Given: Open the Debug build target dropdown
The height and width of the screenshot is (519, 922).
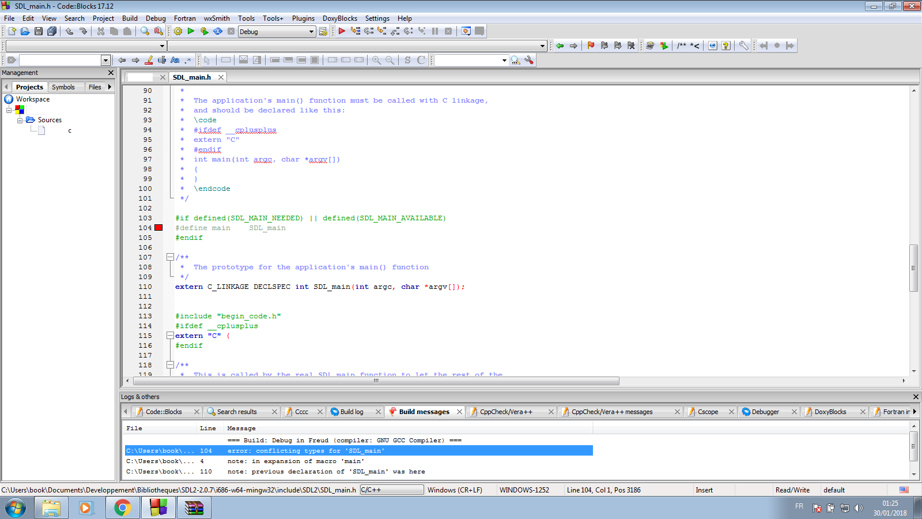Looking at the screenshot, I should coord(311,31).
